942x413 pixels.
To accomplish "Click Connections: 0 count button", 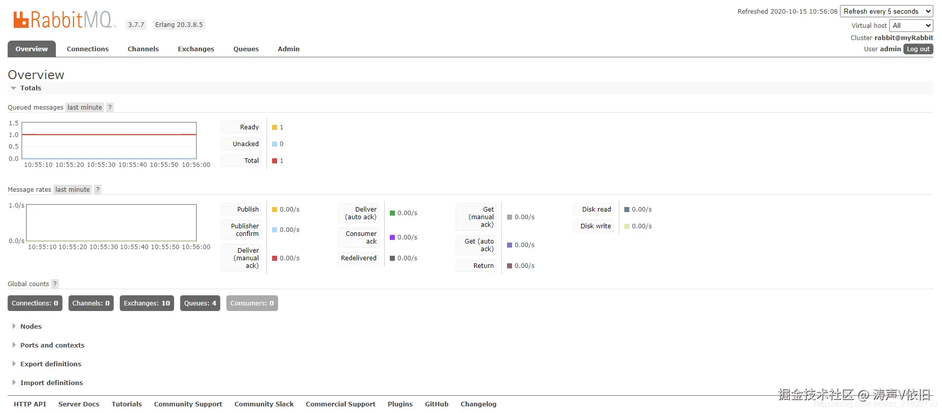I will 35,303.
